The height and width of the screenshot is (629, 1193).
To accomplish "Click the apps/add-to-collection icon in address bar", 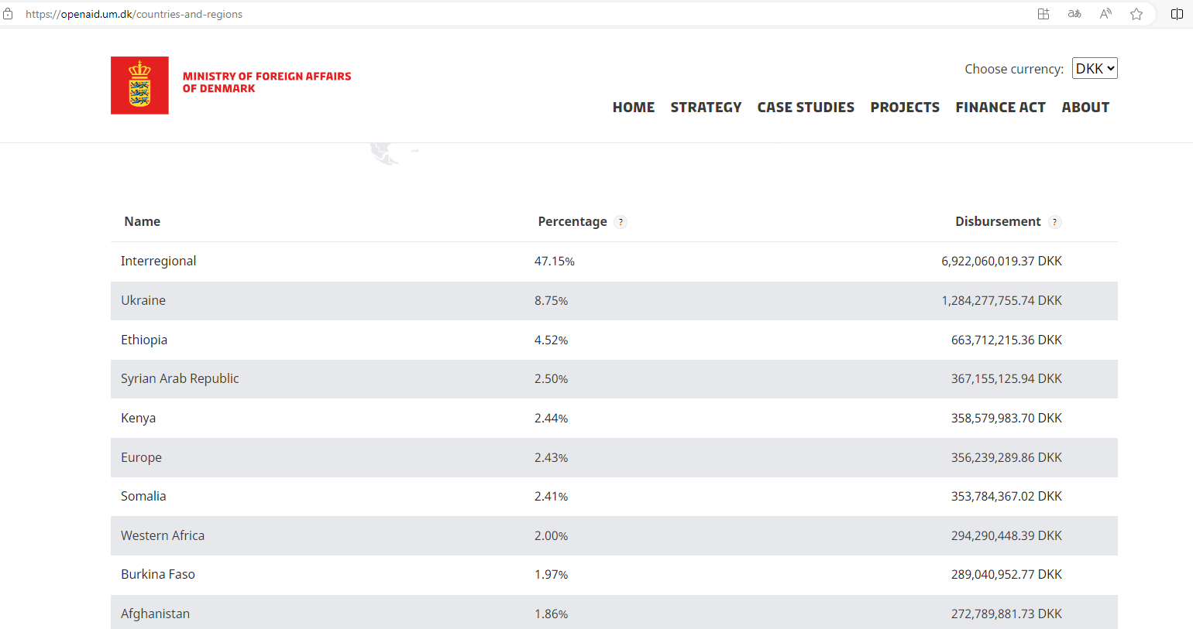I will point(1043,14).
